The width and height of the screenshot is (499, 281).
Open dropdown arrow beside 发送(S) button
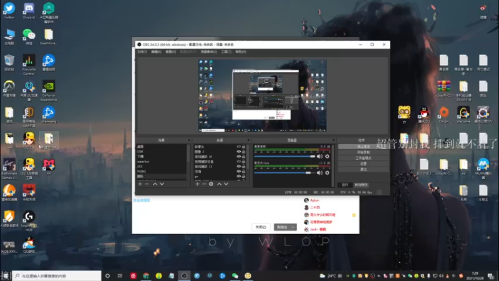[x=293, y=227]
